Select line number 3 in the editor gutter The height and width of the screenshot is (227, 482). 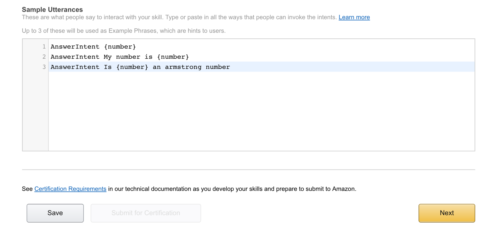(x=44, y=67)
